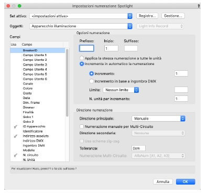Select the Finalità field row

tap(38, 112)
